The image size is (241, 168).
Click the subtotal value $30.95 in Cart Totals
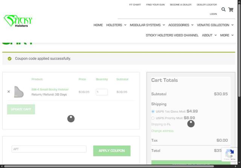click(x=221, y=94)
